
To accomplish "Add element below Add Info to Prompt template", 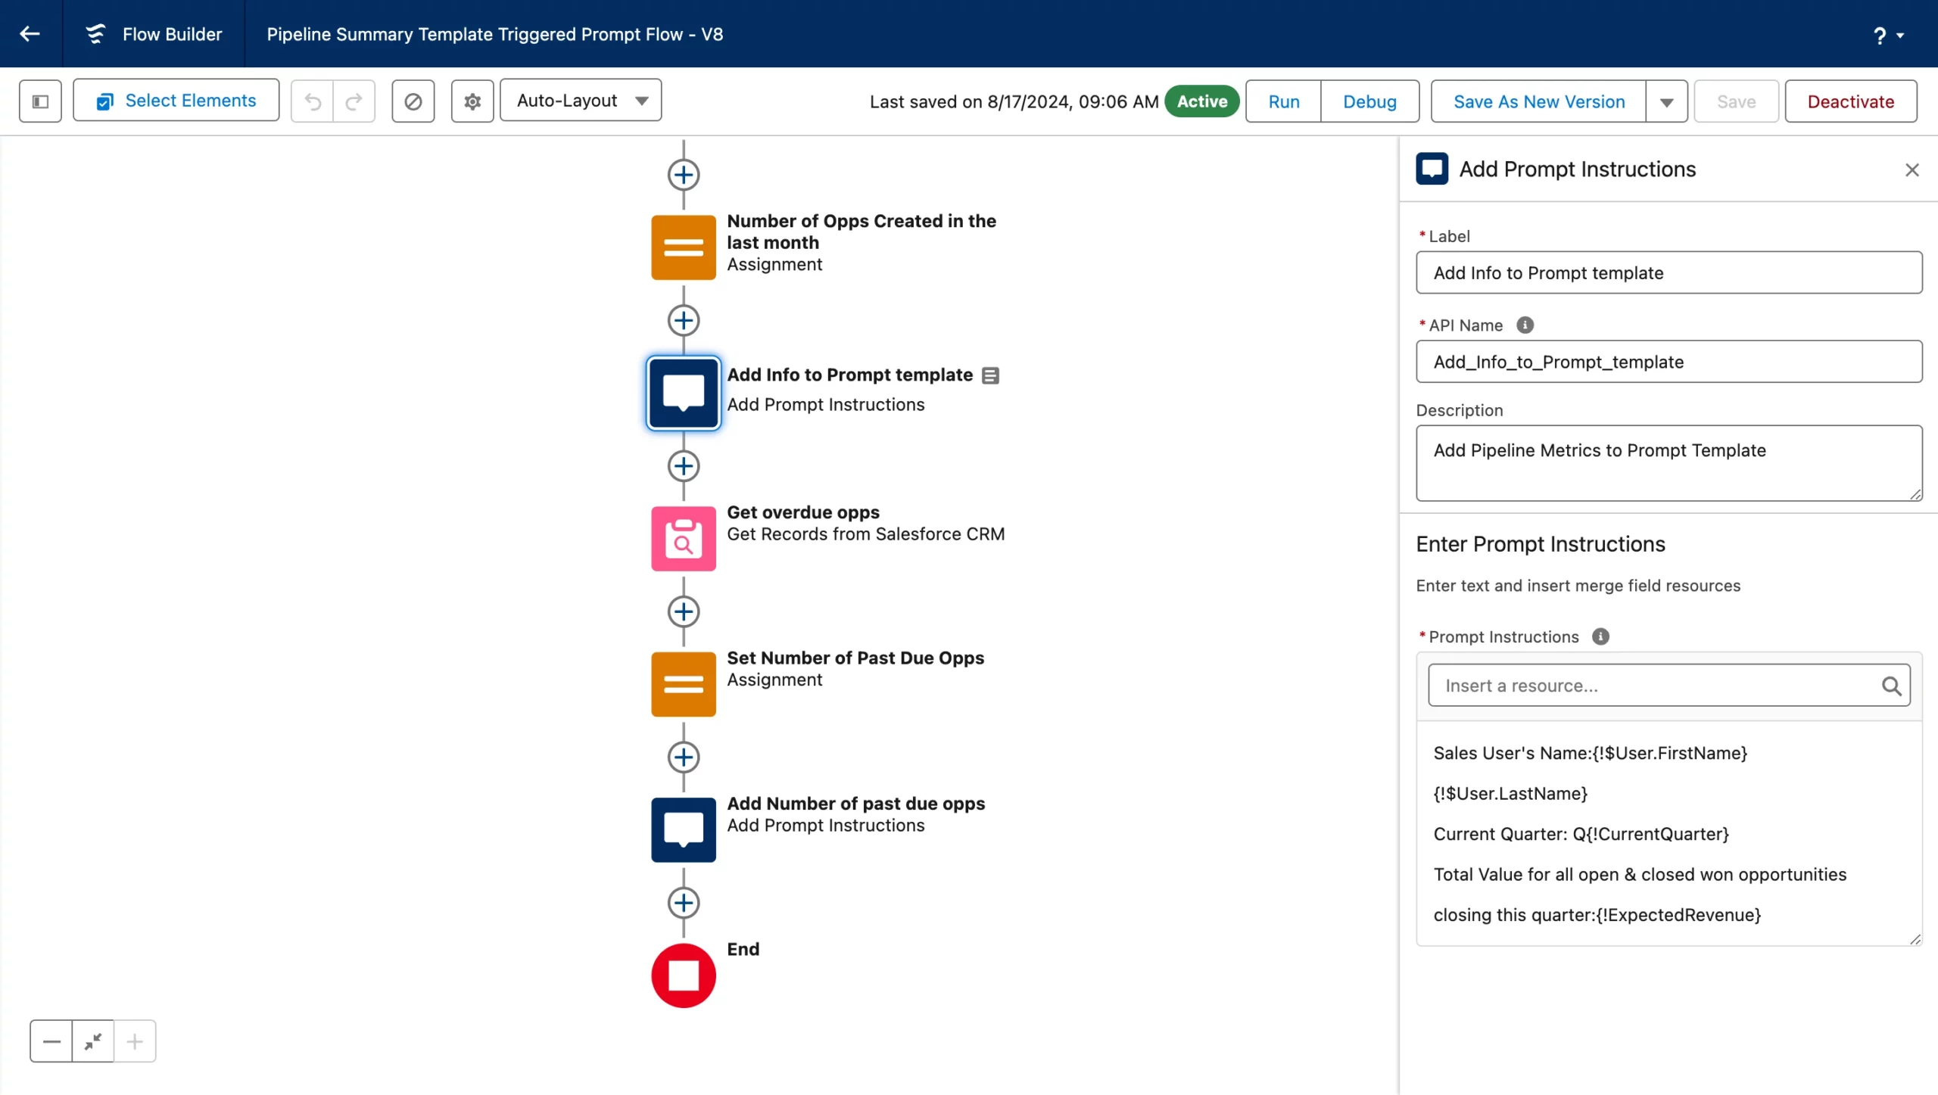I will point(683,466).
